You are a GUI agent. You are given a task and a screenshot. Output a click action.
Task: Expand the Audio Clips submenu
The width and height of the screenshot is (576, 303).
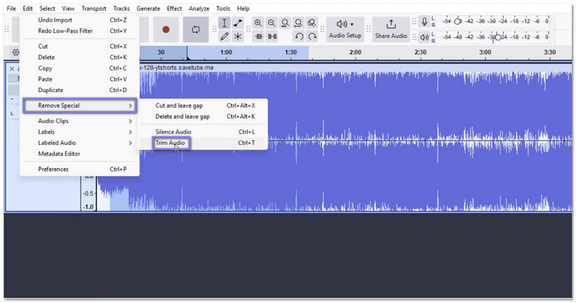click(79, 121)
